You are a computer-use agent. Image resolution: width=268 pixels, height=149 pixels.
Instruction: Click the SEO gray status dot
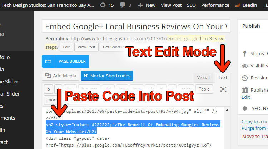click(x=245, y=108)
